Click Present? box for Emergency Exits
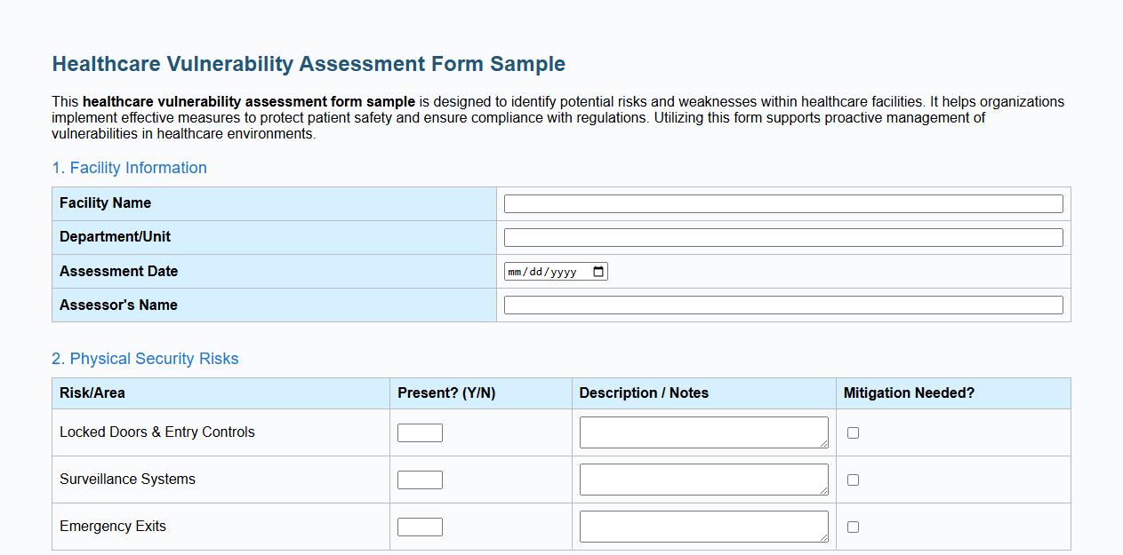Image resolution: width=1123 pixels, height=555 pixels. [x=421, y=526]
